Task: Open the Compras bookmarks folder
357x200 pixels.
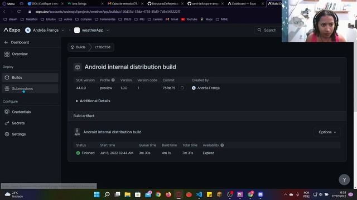Action: click(x=83, y=19)
